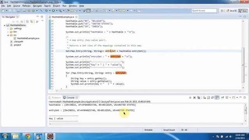Select the HashtableExample.java editor tab
This screenshot has width=249, height=140.
click(63, 17)
